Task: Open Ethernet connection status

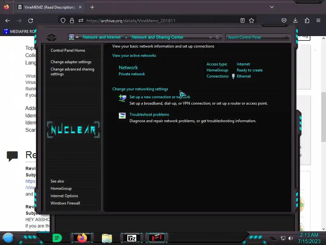Action: (x=244, y=76)
